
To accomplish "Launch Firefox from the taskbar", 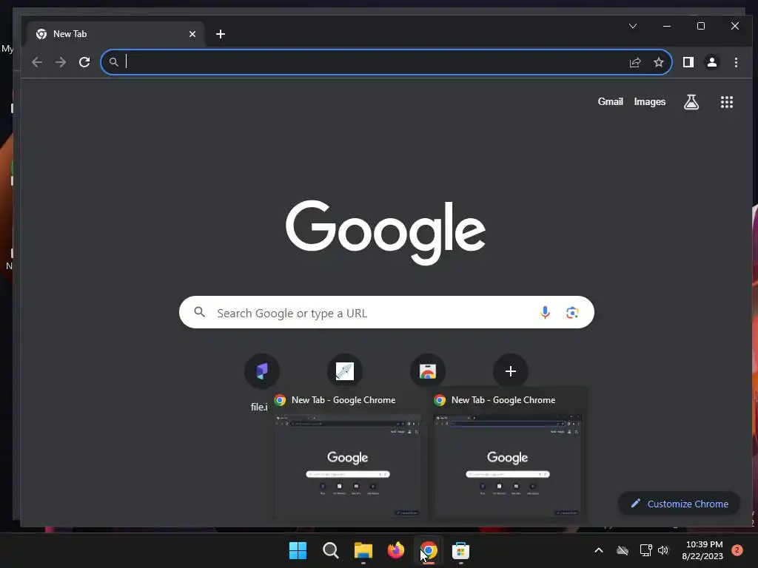I will 396,550.
